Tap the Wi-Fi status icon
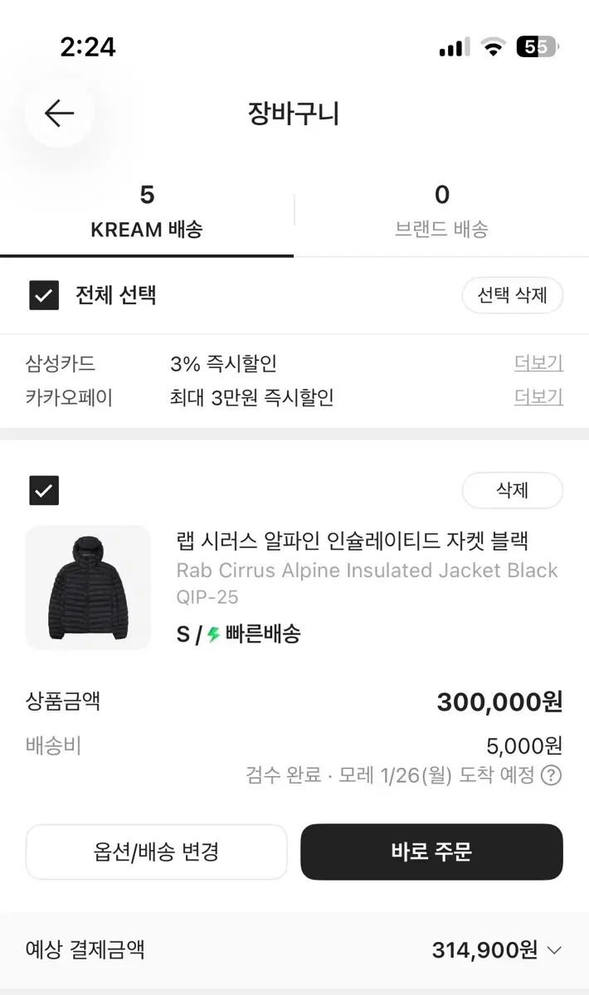Image resolution: width=589 pixels, height=995 pixels. pos(493,48)
